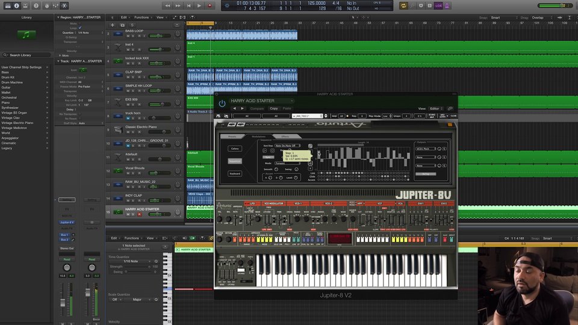Mute the truck horn track
Viewport: 578px width, 325px height.
128,119
